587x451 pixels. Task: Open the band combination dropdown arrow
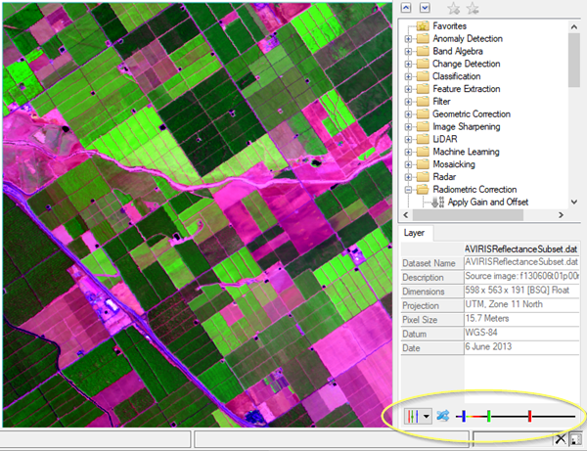[x=427, y=416]
